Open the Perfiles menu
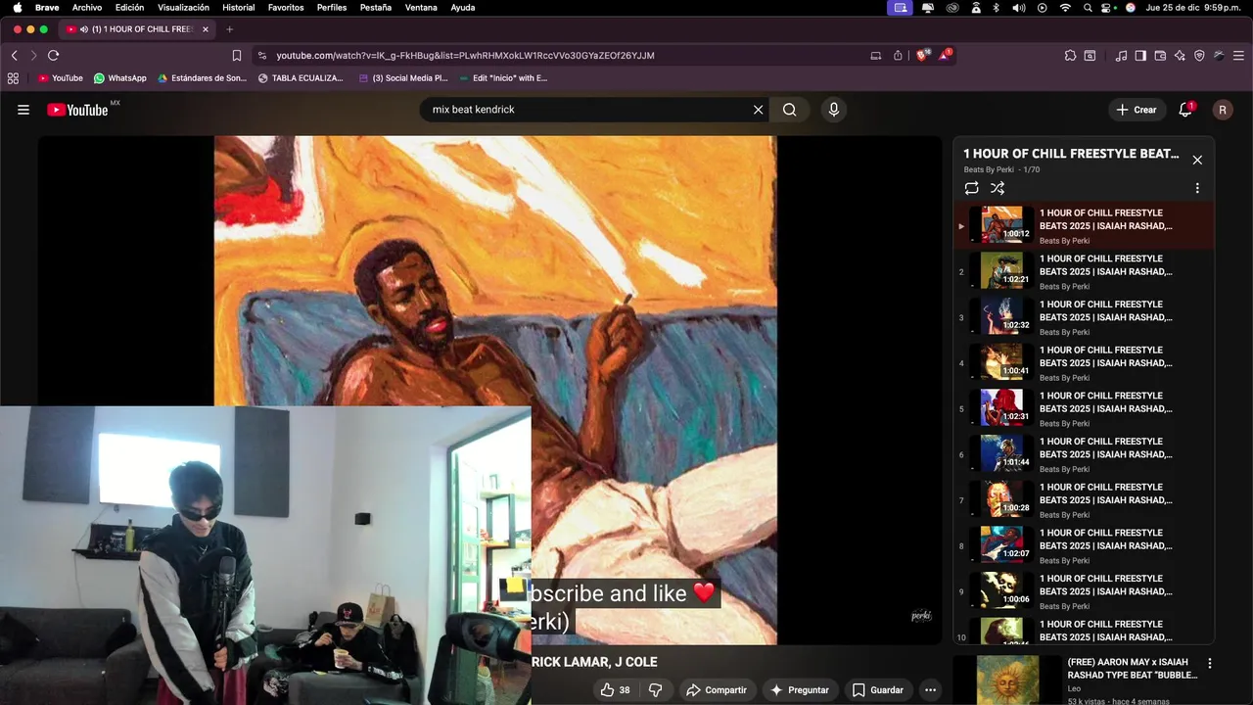 pos(332,8)
